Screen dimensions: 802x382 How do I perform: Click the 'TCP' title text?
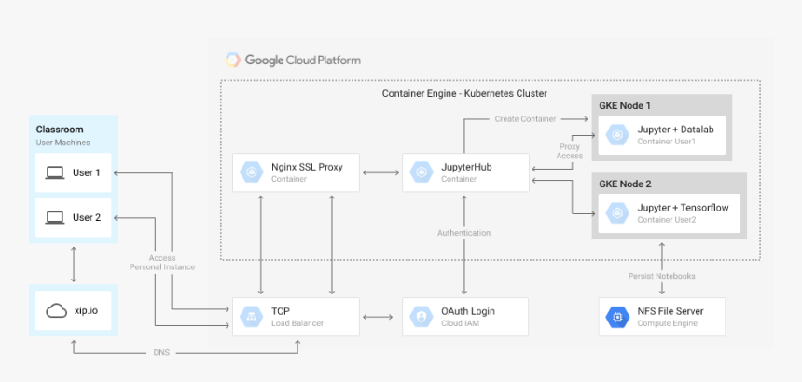point(281,311)
